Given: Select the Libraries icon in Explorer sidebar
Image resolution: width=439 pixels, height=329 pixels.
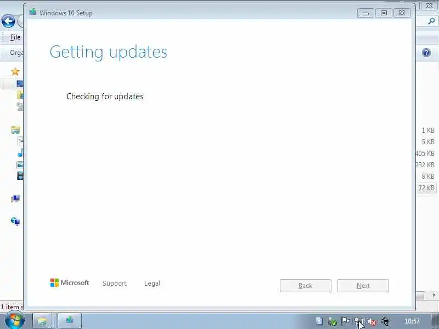Looking at the screenshot, I should click(x=15, y=130).
